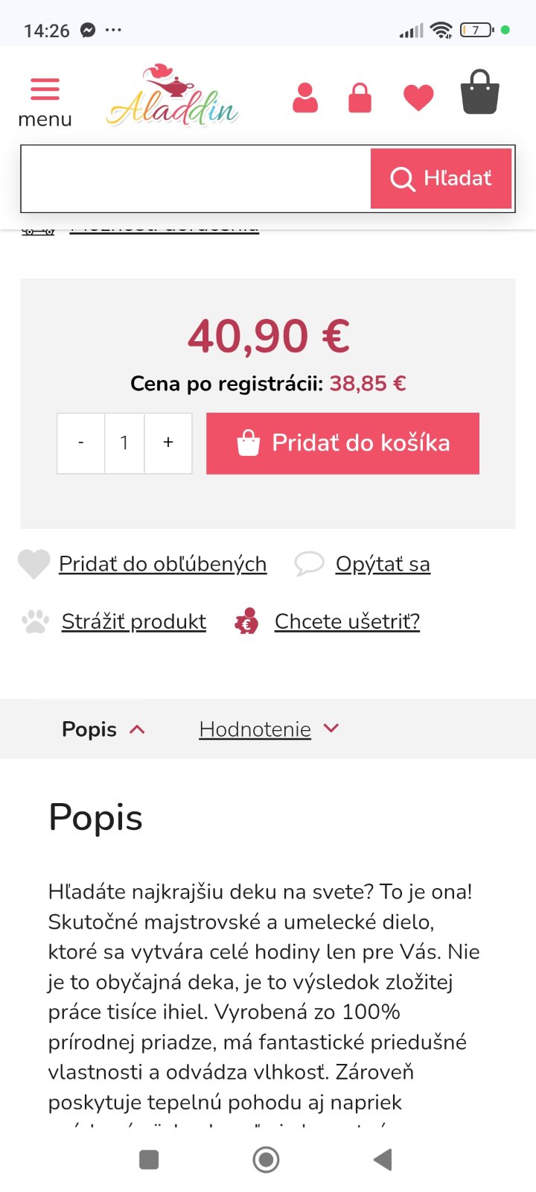This screenshot has width=536, height=1192.
Task: Tap the Aladdin logo
Action: click(x=173, y=97)
